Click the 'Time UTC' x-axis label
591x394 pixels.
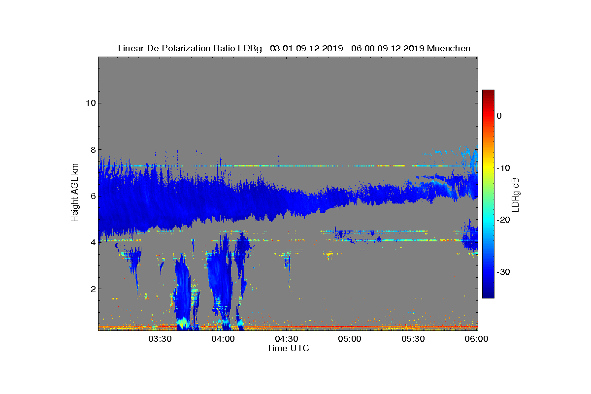[288, 348]
